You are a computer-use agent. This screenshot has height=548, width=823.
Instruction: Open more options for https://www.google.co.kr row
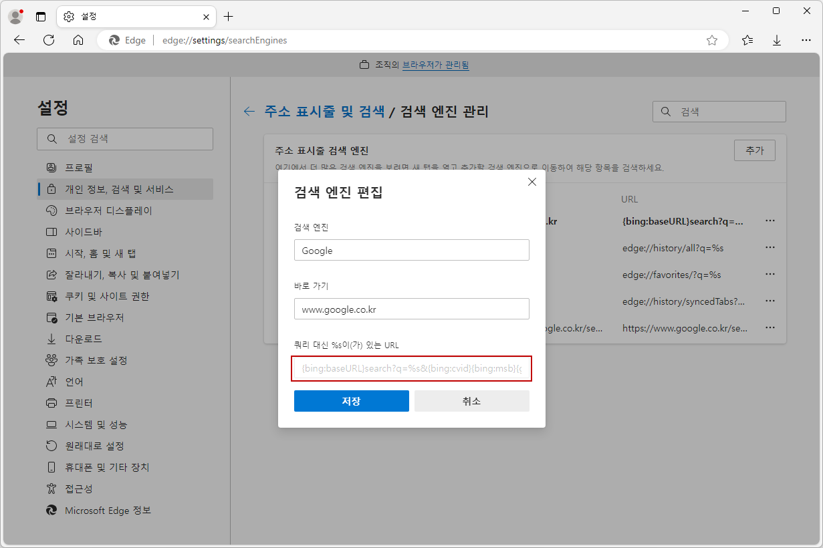(x=770, y=327)
